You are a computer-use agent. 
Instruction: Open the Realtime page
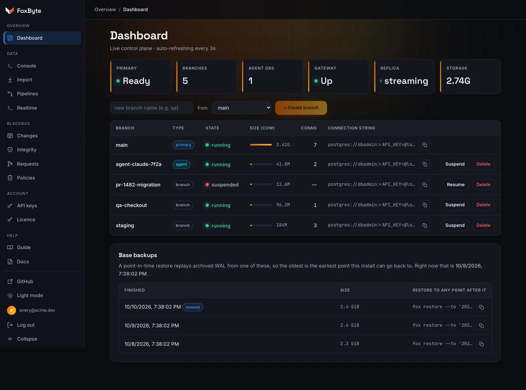42,108
